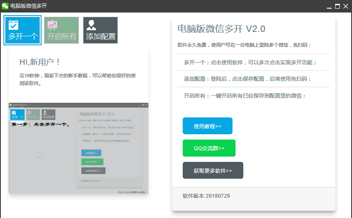Click the 获取更多软件>> dark button
The height and width of the screenshot is (218, 352).
(213, 171)
